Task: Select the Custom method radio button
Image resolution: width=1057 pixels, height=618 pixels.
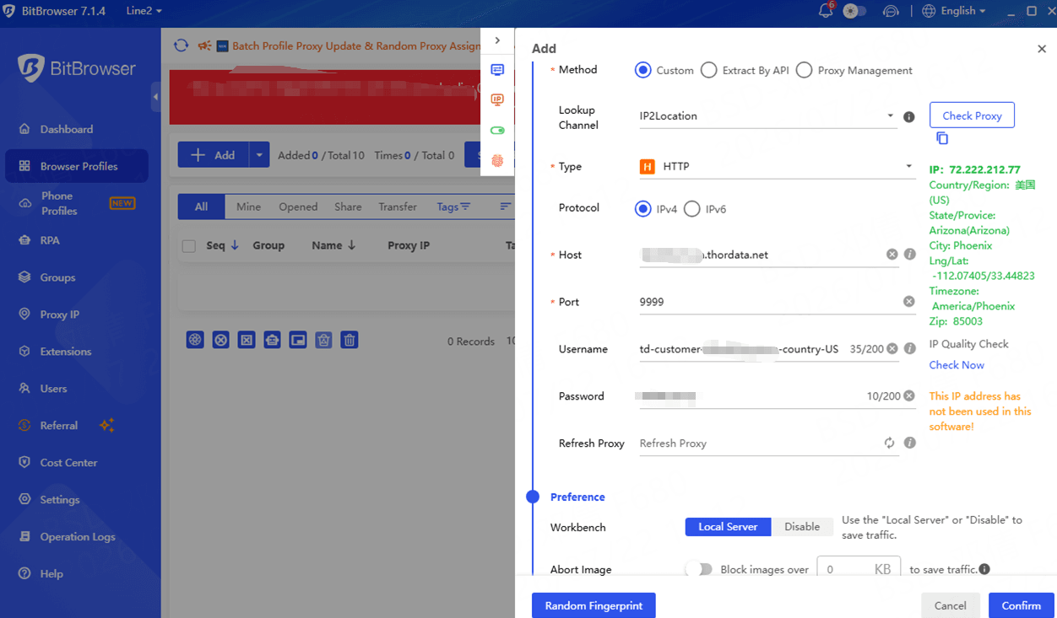Action: tap(643, 70)
